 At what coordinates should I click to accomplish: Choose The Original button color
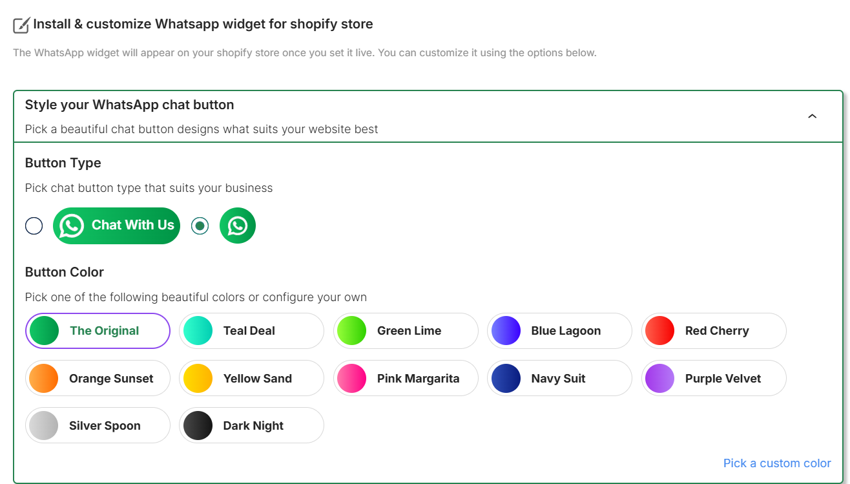tap(98, 331)
